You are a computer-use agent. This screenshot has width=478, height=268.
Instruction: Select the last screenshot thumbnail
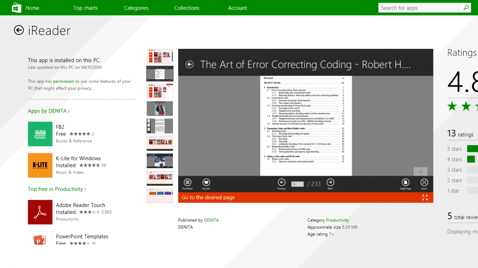tap(160, 196)
